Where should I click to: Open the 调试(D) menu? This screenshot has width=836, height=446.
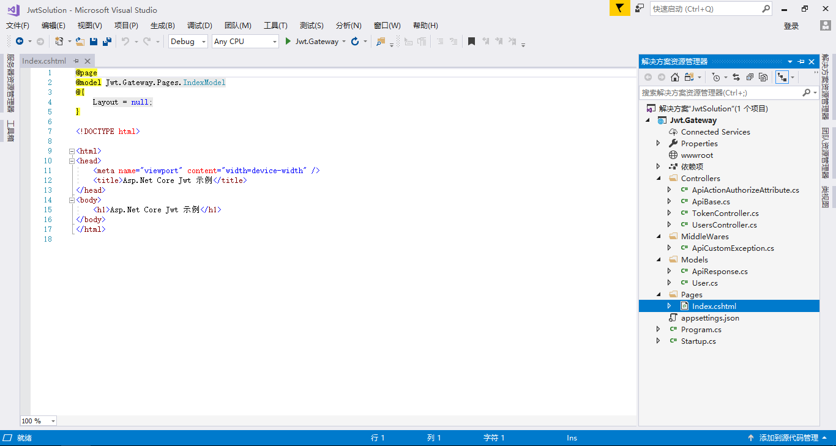[200, 25]
